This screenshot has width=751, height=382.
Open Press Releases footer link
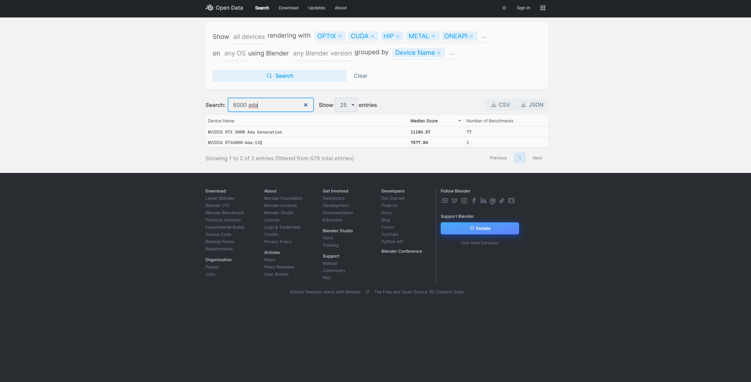click(x=279, y=267)
